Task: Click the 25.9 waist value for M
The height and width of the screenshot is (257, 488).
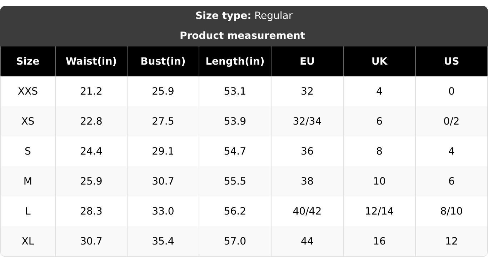Action: coord(91,181)
